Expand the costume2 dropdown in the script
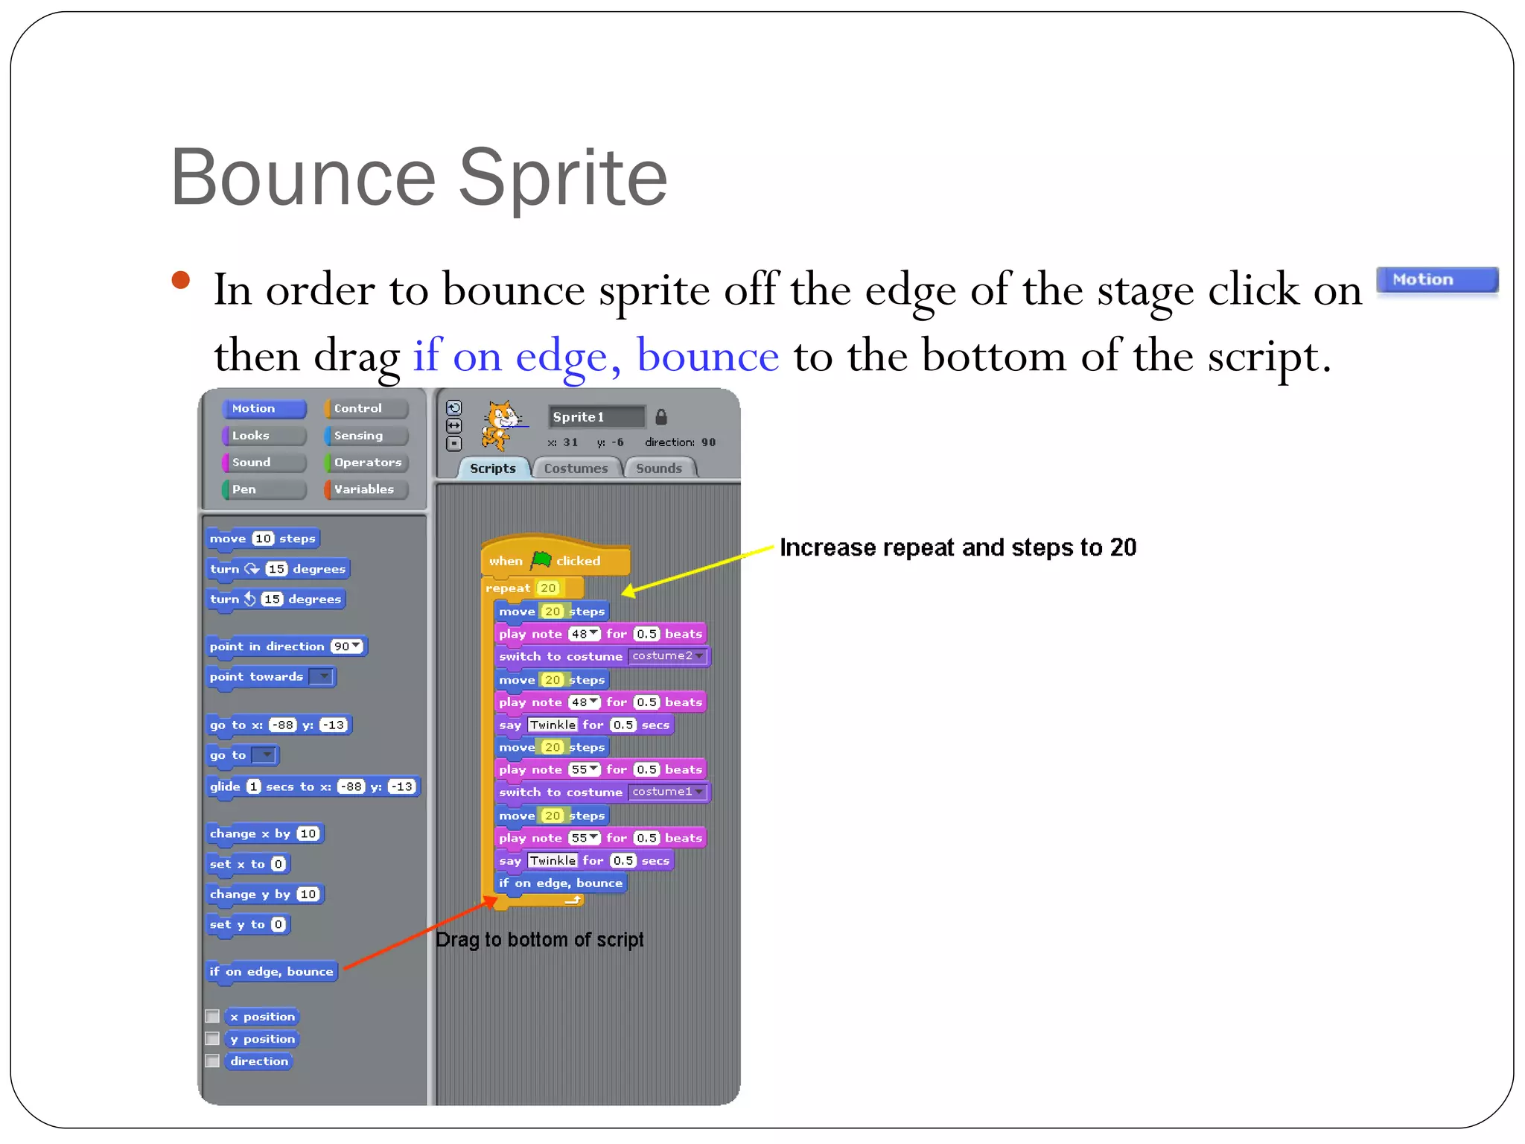The image size is (1525, 1144). (699, 656)
